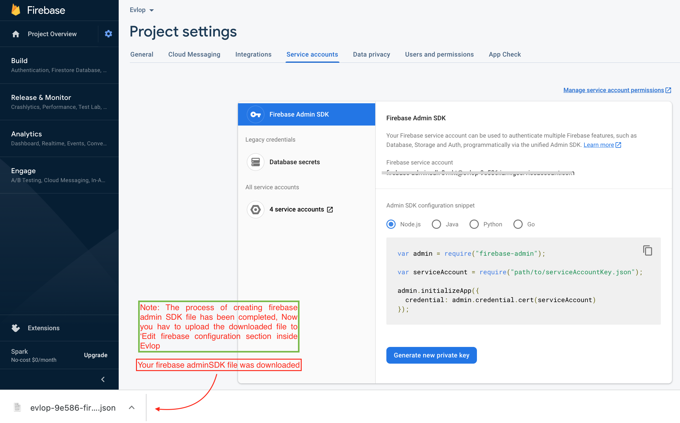Switch to the Cloud Messaging tab
The height and width of the screenshot is (423, 680).
194,54
